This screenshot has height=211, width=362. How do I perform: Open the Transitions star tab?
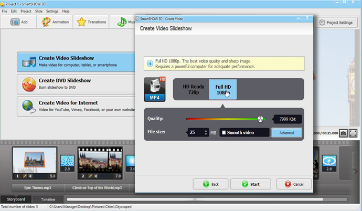[91, 22]
